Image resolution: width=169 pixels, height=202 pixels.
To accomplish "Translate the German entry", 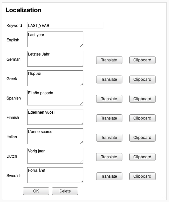I will click(109, 60).
